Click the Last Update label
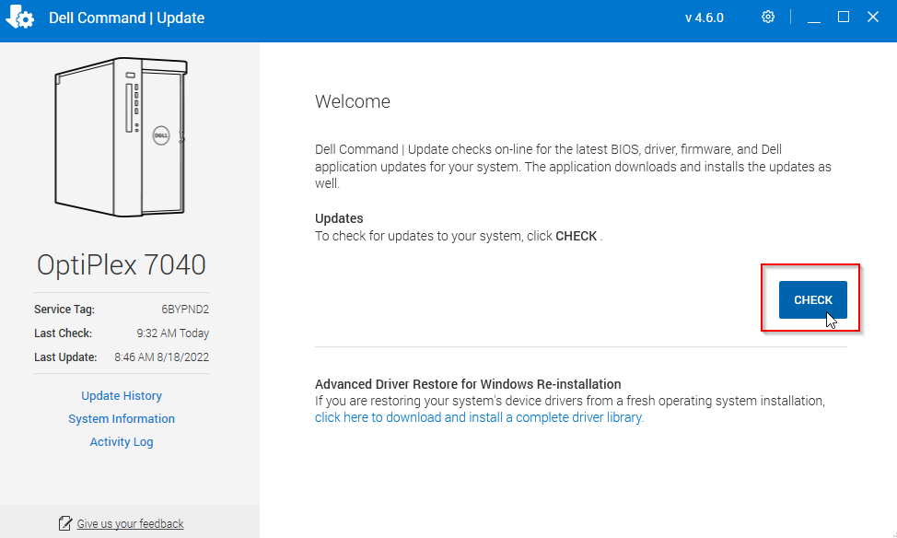The image size is (897, 538). [65, 357]
